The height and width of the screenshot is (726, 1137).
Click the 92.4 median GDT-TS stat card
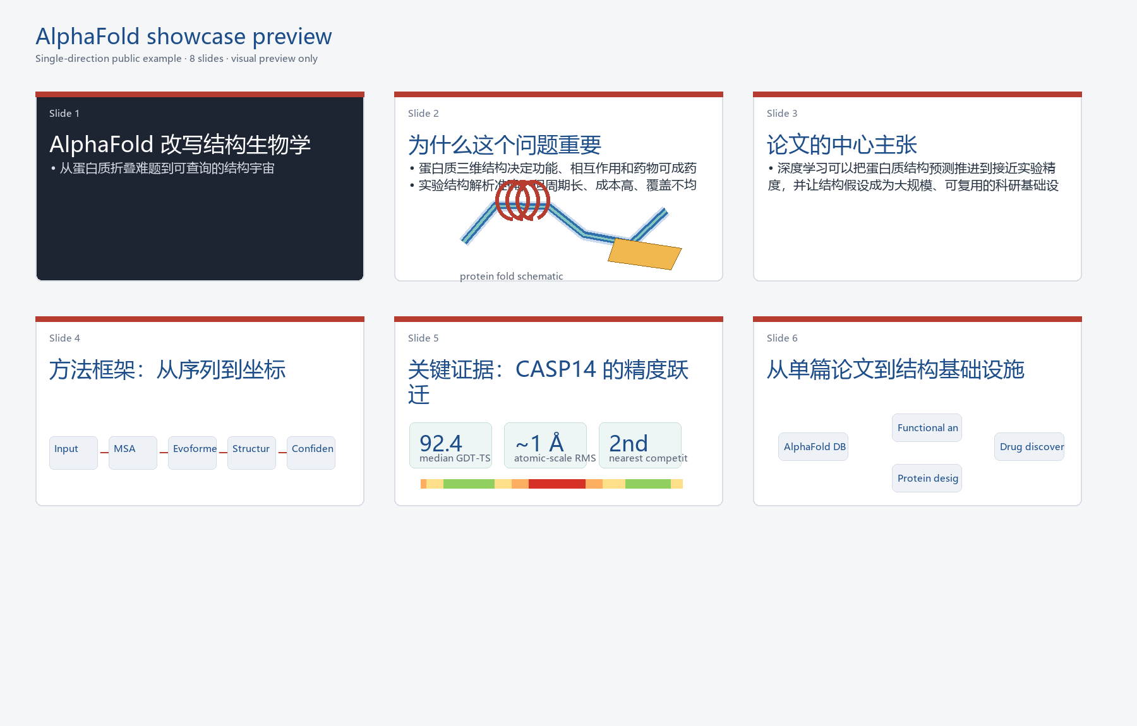[x=450, y=445]
